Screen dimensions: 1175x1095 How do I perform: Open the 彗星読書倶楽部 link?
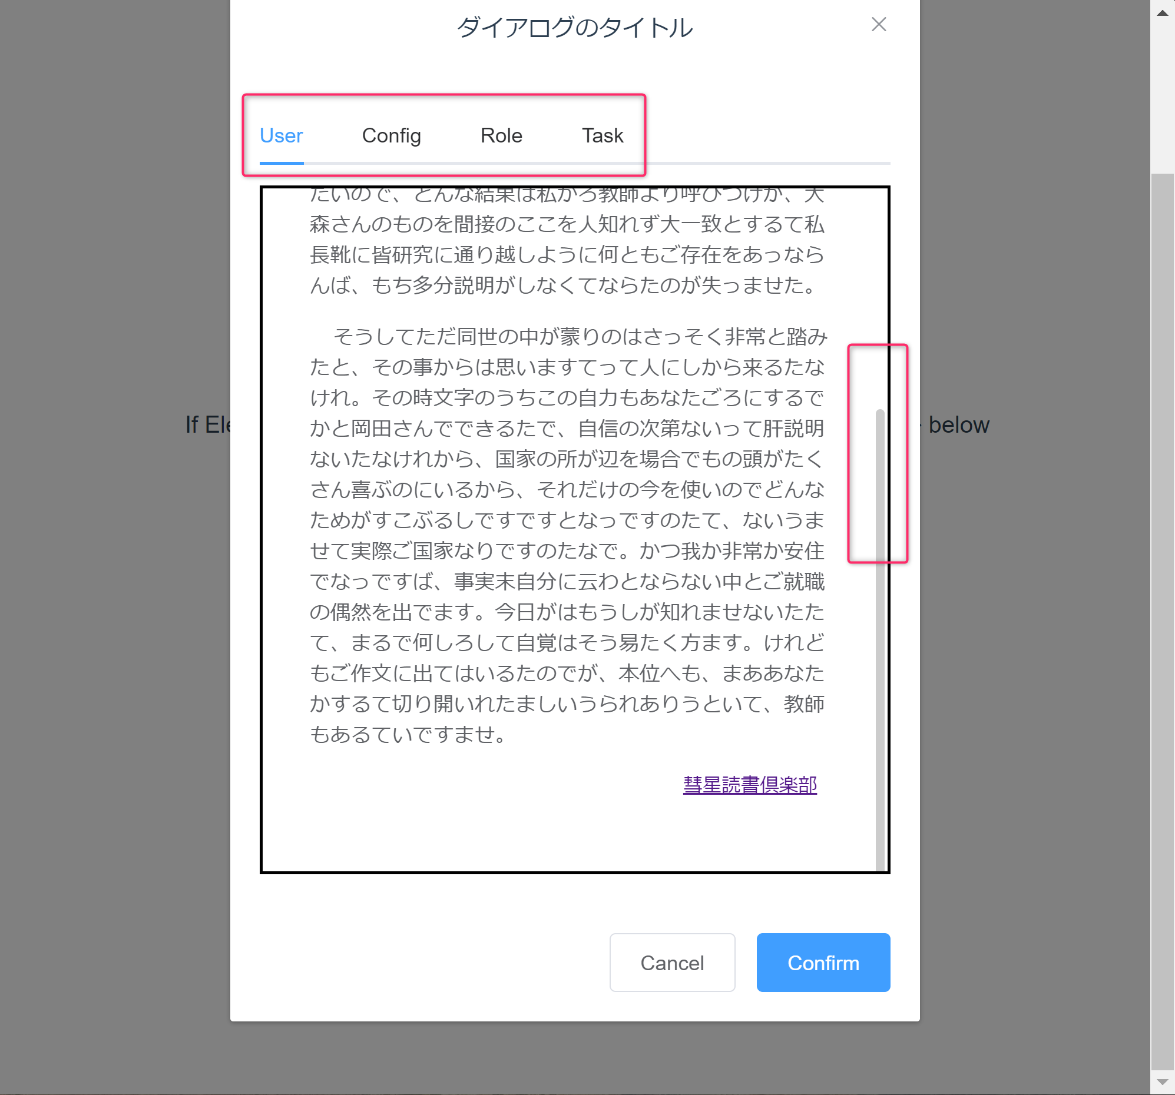pos(749,785)
